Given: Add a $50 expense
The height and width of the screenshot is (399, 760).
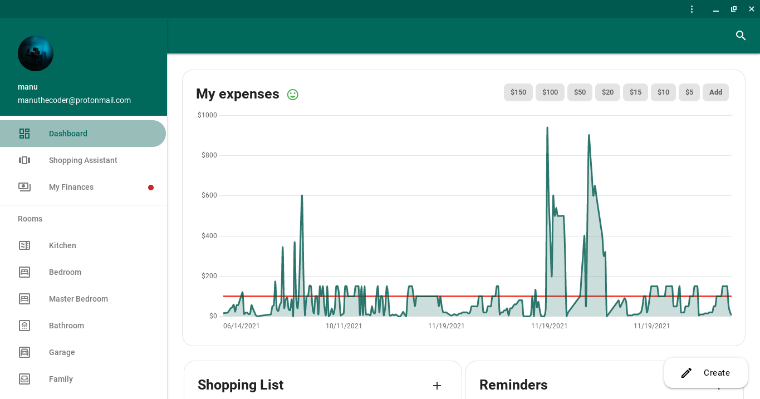Looking at the screenshot, I should pos(580,92).
